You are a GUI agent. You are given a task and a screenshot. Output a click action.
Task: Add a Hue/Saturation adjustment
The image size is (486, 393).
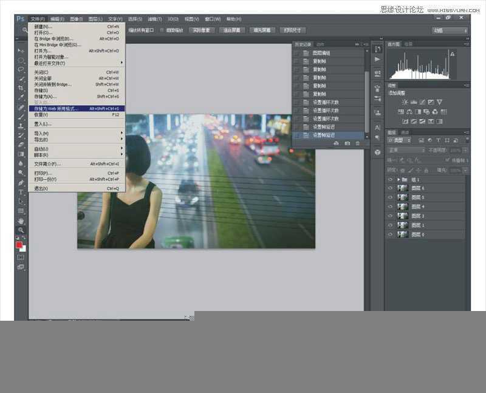tap(401, 112)
